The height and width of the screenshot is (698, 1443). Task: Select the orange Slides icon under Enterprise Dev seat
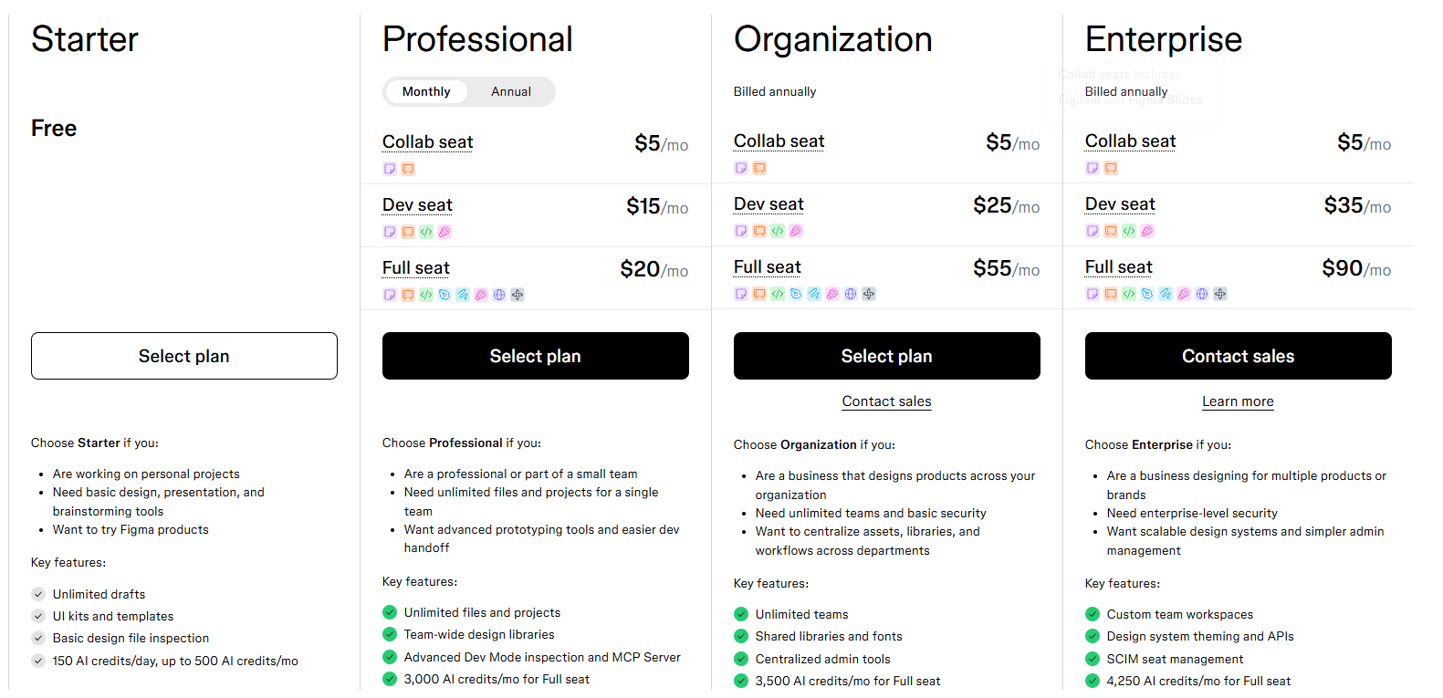click(x=1111, y=231)
